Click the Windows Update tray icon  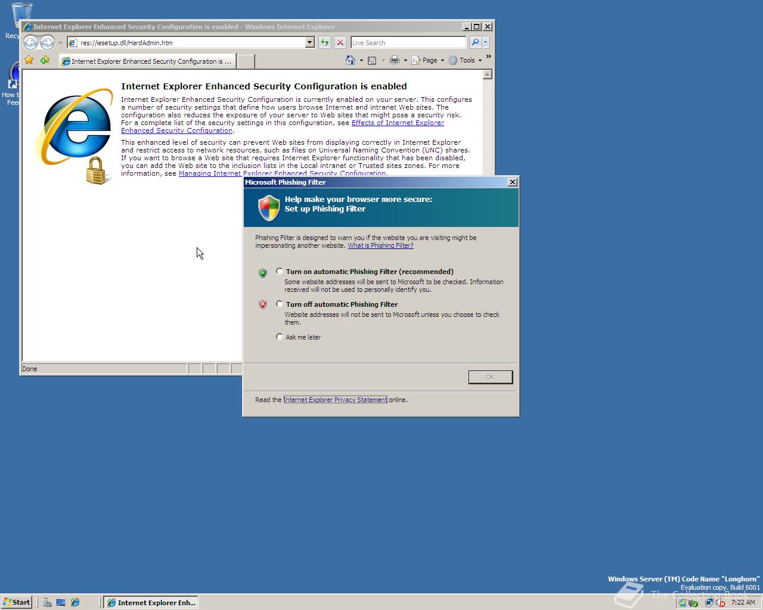click(683, 602)
